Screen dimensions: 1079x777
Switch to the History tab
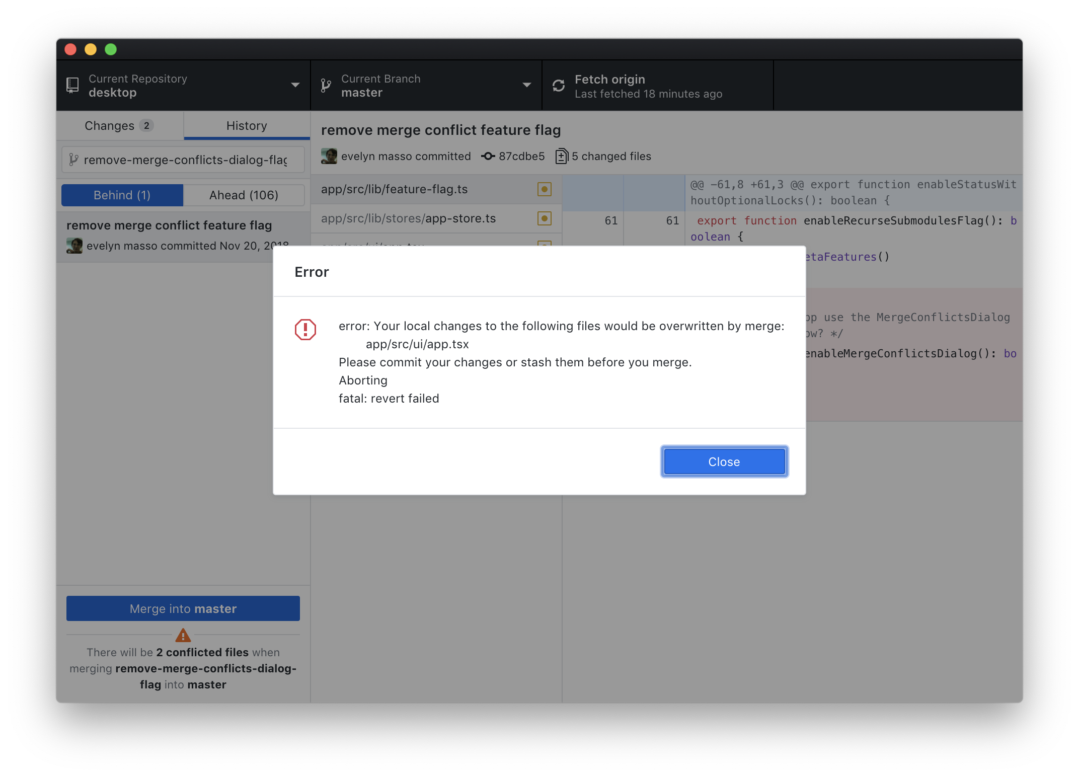[246, 125]
